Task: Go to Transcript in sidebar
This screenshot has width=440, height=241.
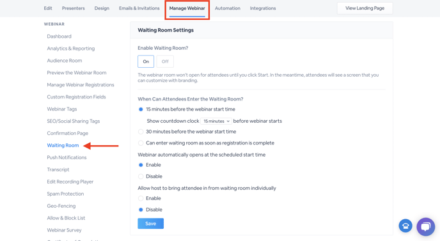Action: [x=58, y=169]
